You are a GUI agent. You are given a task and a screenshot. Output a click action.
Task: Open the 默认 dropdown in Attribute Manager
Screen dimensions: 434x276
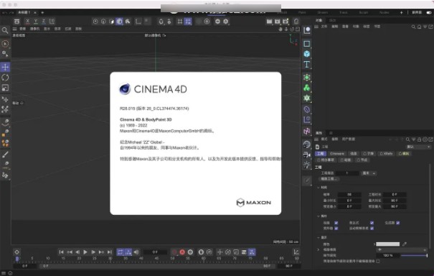(x=418, y=147)
